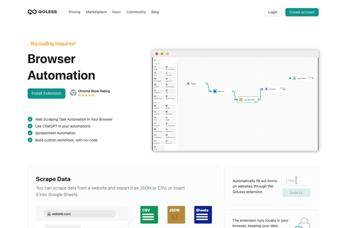Click the 'Use ChatGPT in your automations' text
Image resolution: width=346 pixels, height=228 pixels.
click(63, 126)
